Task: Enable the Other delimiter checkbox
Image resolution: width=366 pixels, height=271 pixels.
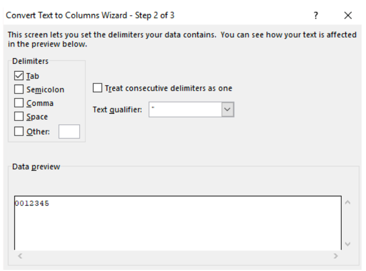Action: [x=18, y=132]
